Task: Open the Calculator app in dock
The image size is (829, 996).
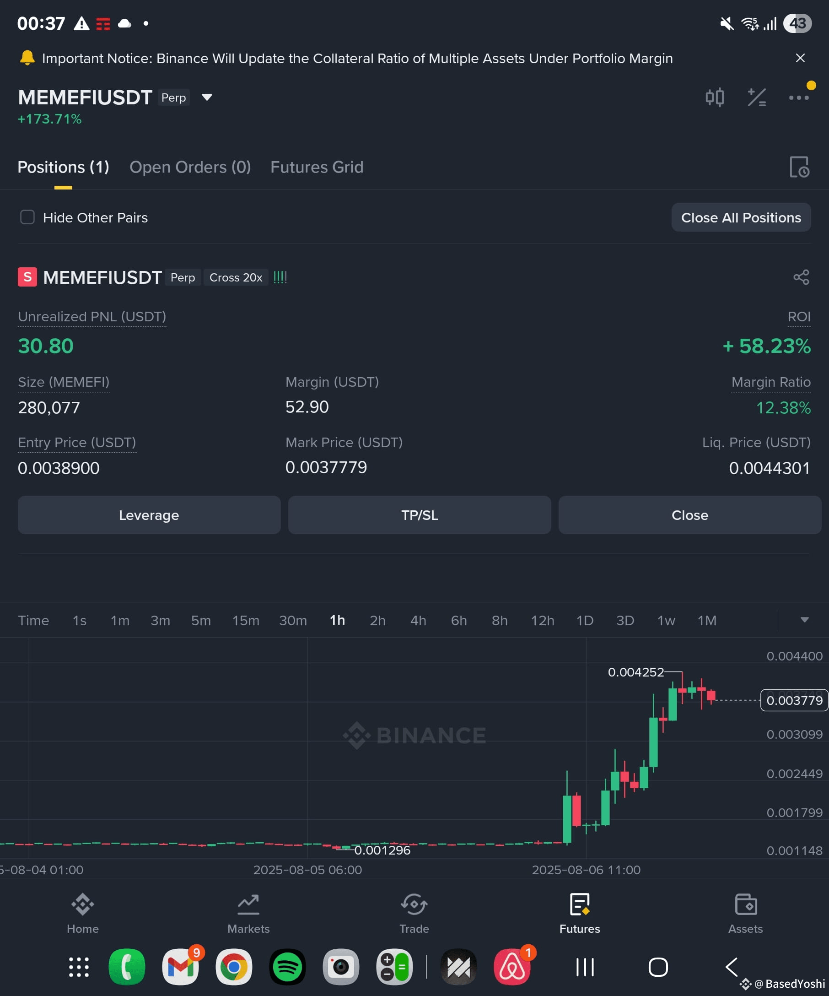Action: click(394, 967)
